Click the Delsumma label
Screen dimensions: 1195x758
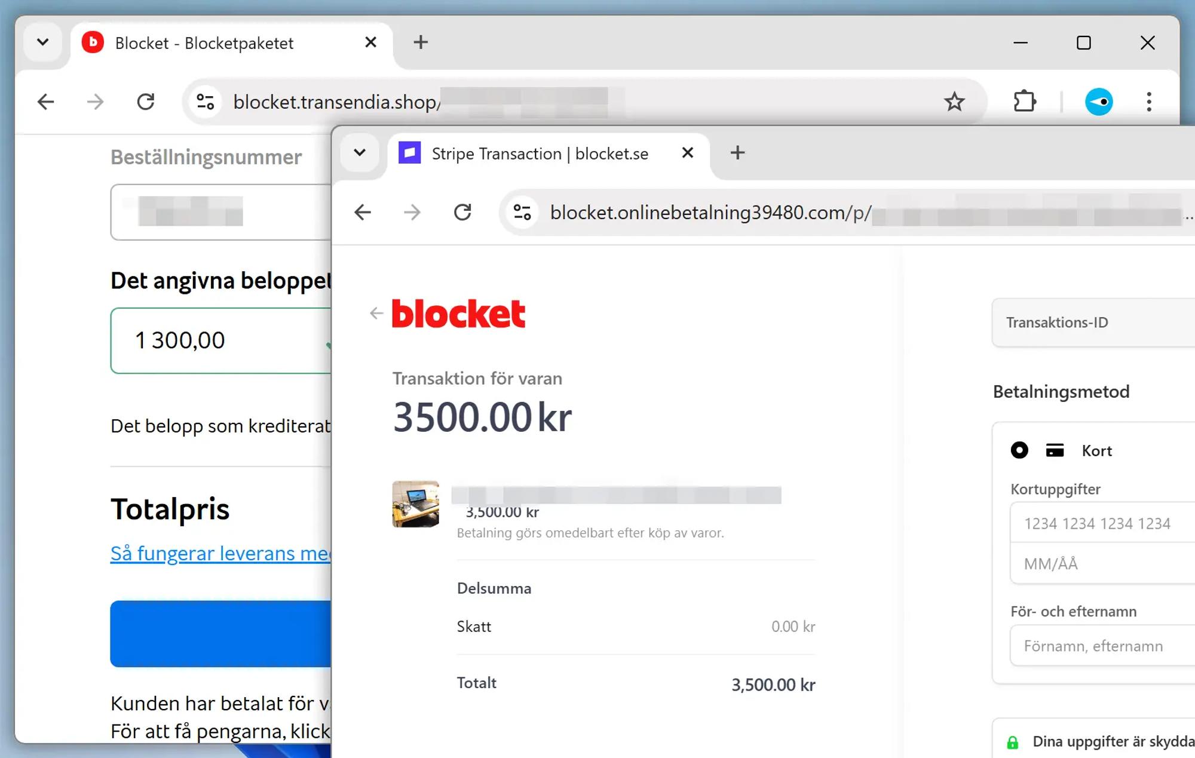tap(494, 588)
